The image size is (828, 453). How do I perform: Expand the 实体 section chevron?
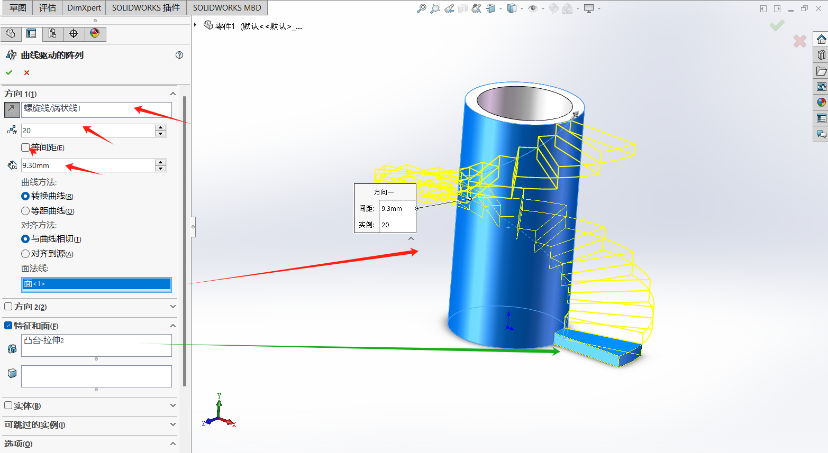173,405
